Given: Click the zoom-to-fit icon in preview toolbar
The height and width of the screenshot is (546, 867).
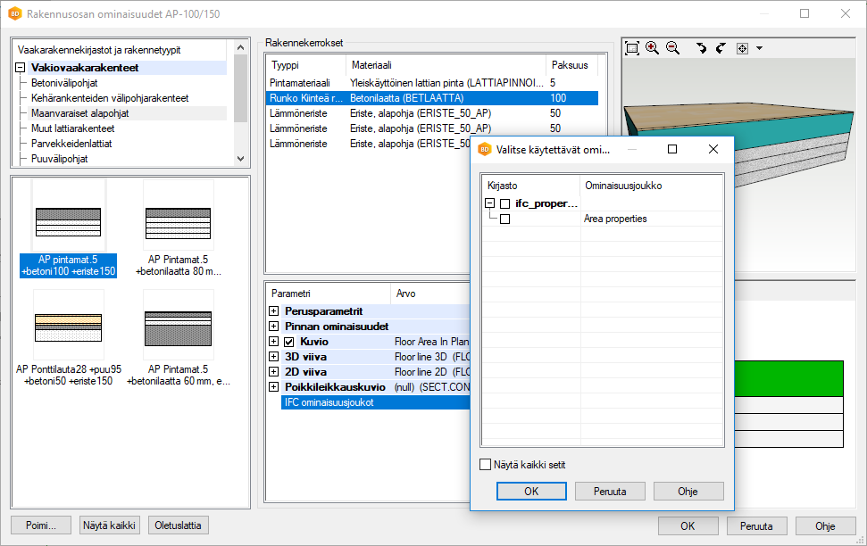Looking at the screenshot, I should point(632,48).
